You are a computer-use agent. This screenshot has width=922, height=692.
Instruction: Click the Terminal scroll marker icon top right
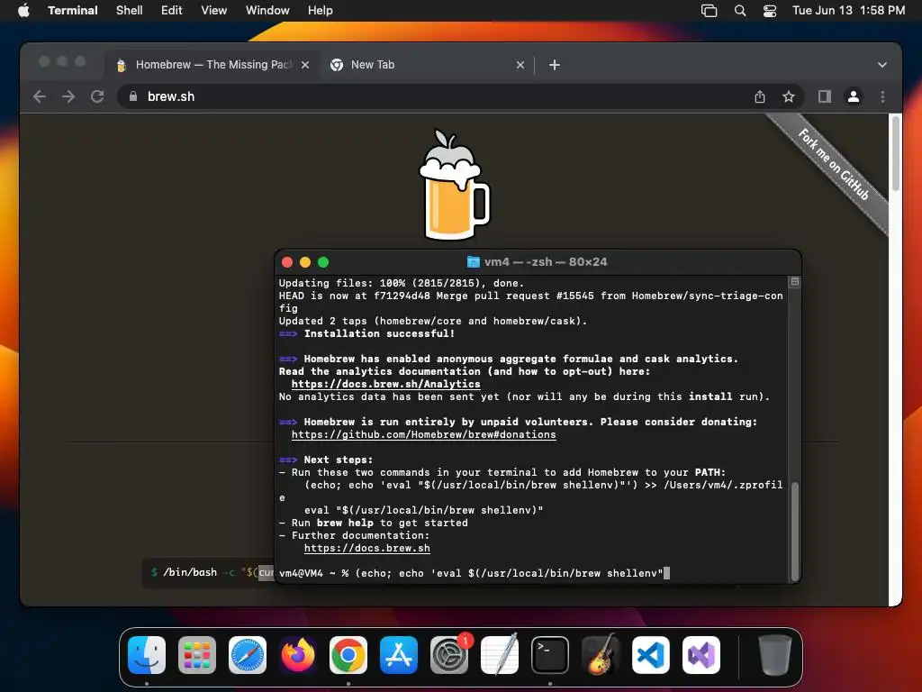pos(795,282)
